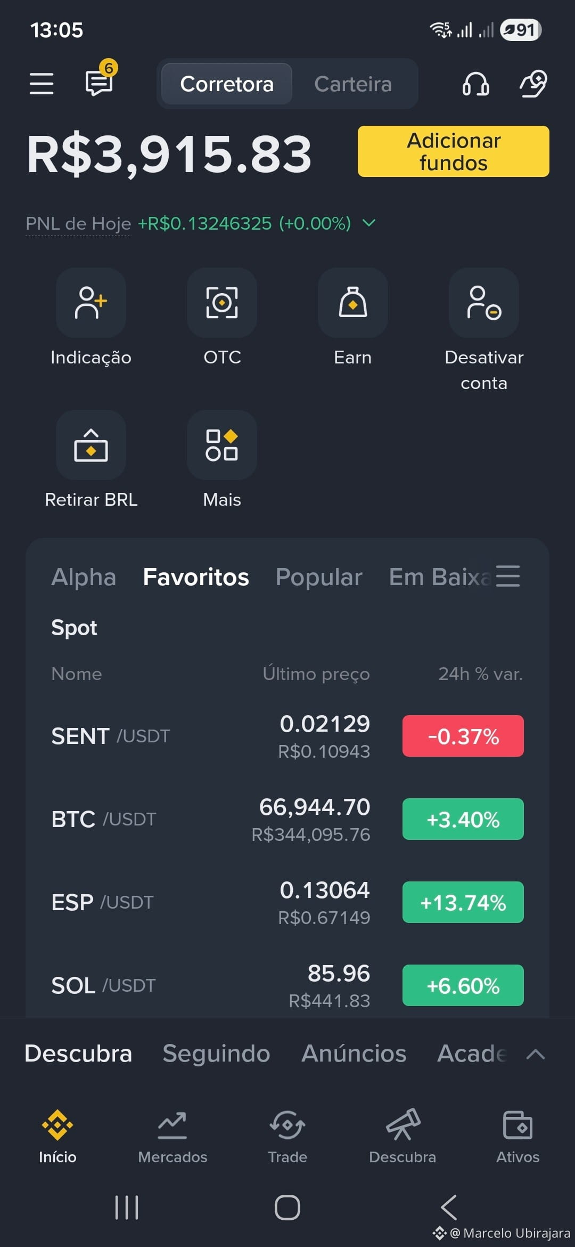Open the hamburger menu icon

point(41,84)
